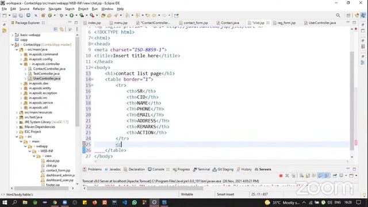Viewport: 368px width, 207px height.
Task: Open WhatsApp from the Windows taskbar
Action: click(135, 202)
